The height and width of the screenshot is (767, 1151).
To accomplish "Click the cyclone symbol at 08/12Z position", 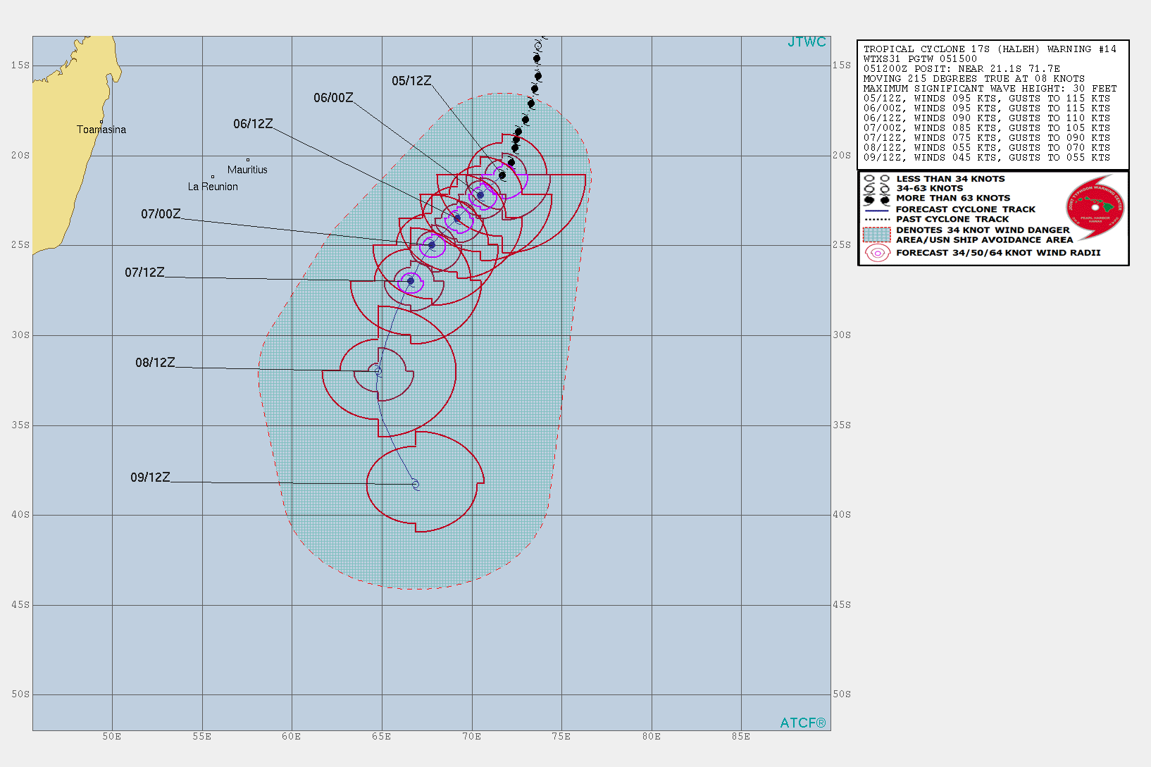I will click(x=378, y=371).
